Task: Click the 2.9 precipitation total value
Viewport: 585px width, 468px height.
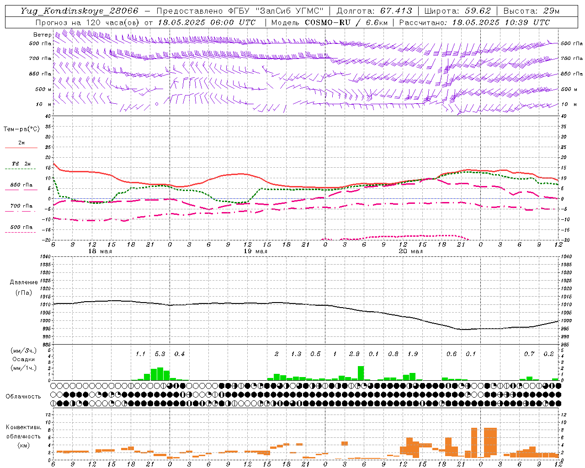Action: click(354, 354)
